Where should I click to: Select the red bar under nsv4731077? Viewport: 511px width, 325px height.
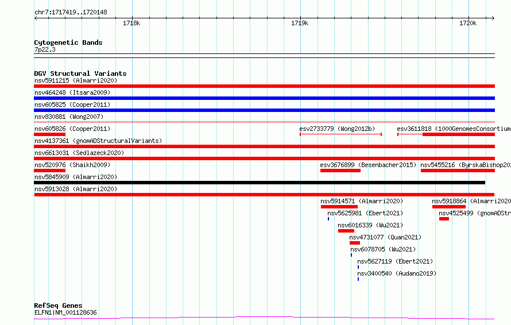[x=355, y=243]
